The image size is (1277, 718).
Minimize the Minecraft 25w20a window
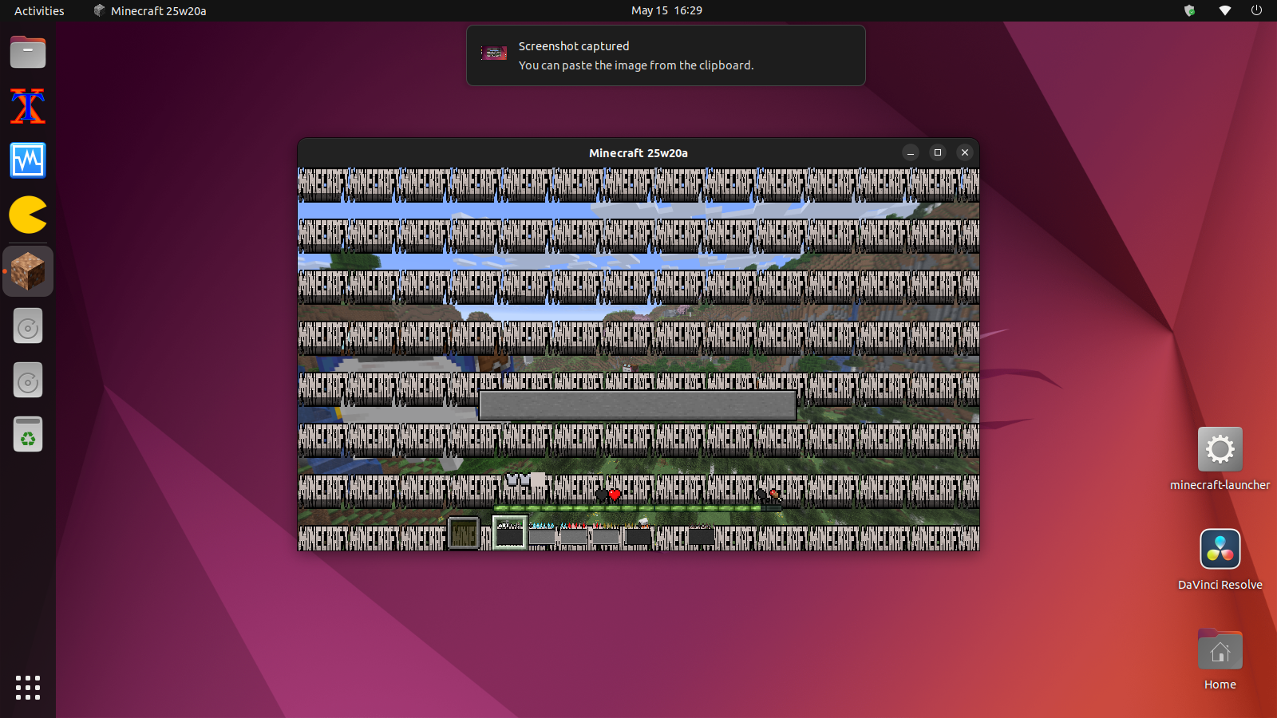(911, 152)
